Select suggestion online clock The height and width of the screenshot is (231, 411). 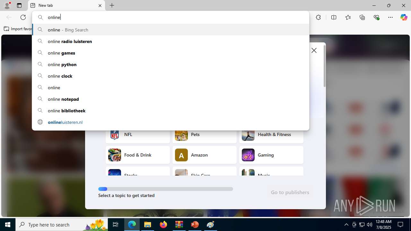(171, 76)
